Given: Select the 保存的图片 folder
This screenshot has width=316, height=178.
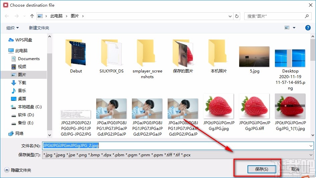Looking at the screenshot, I should [x=183, y=56].
